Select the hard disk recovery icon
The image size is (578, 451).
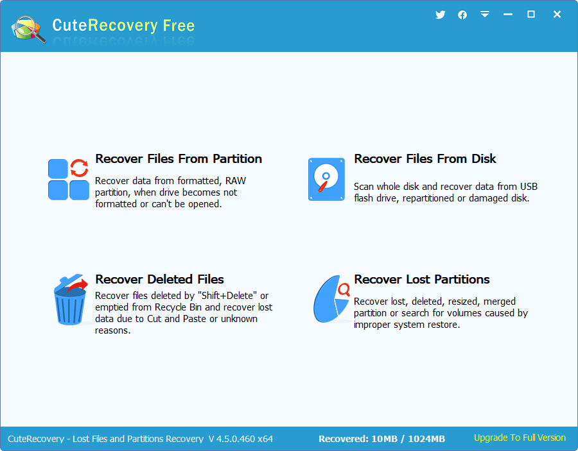click(326, 180)
